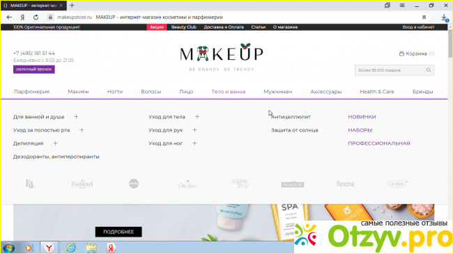Click the Акции promo button
This screenshot has height=254, width=453.
(x=157, y=27)
